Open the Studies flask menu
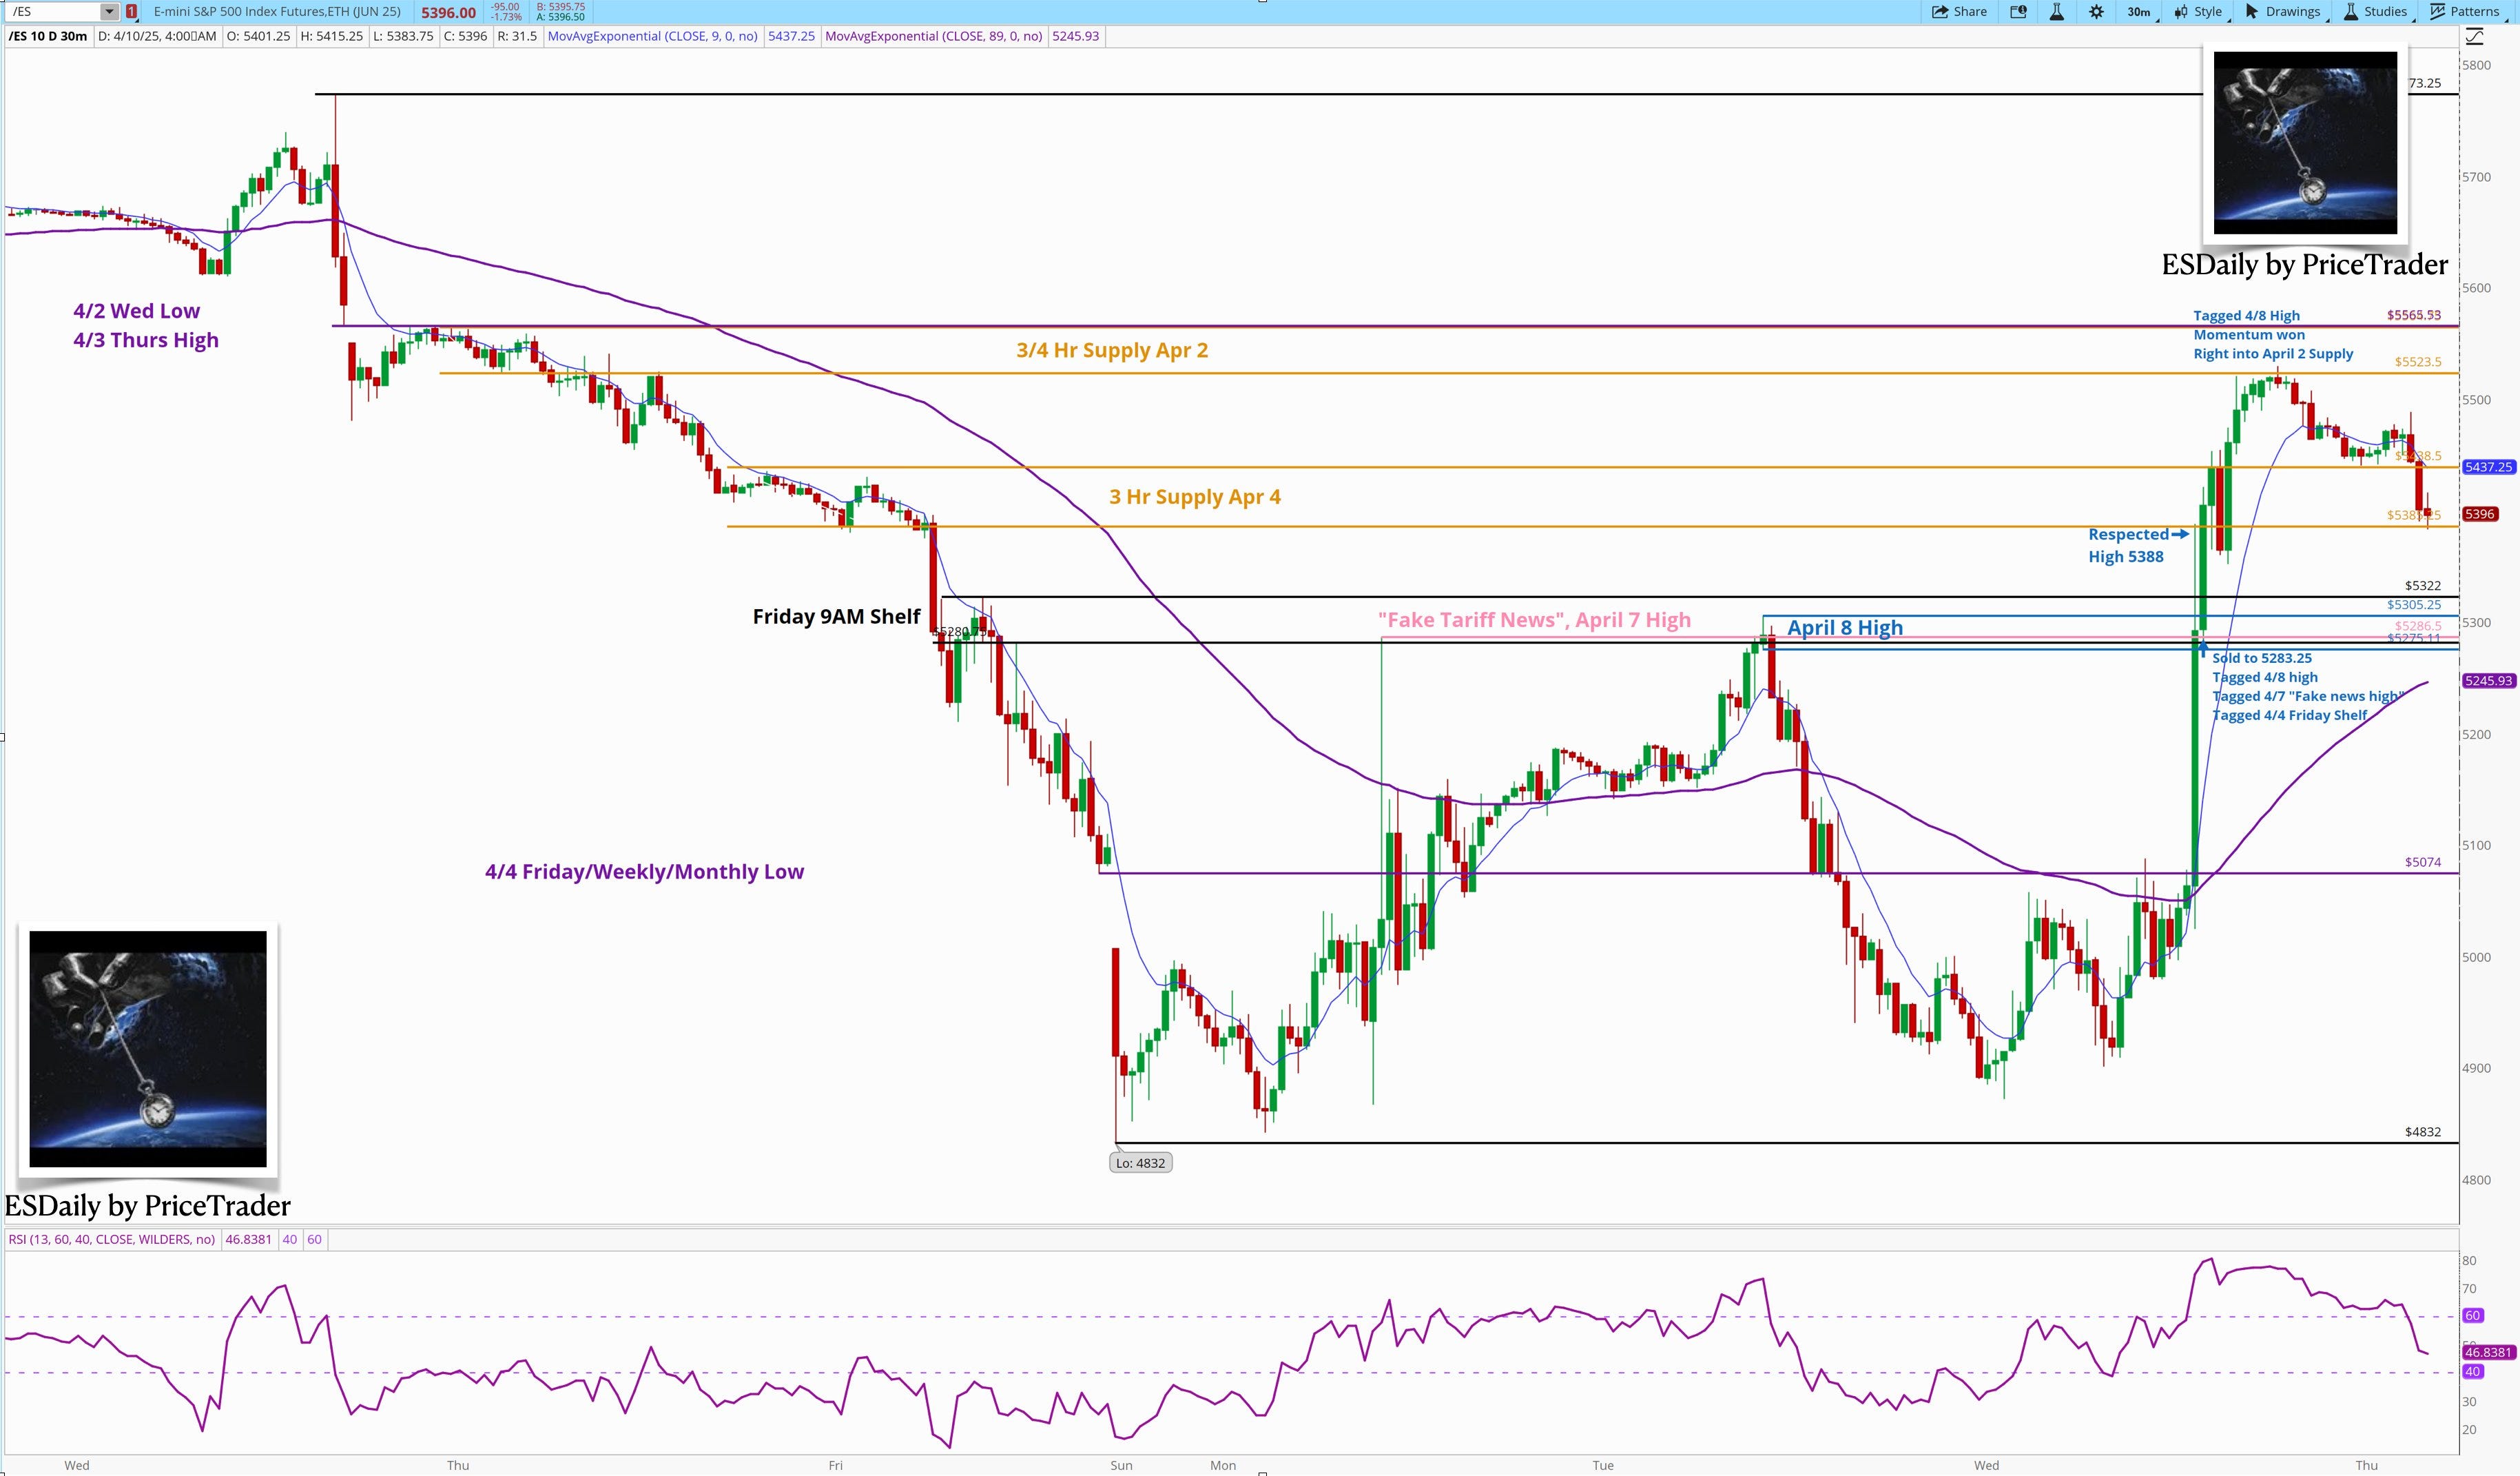Screen dimensions: 2520x1476 tap(2375, 12)
